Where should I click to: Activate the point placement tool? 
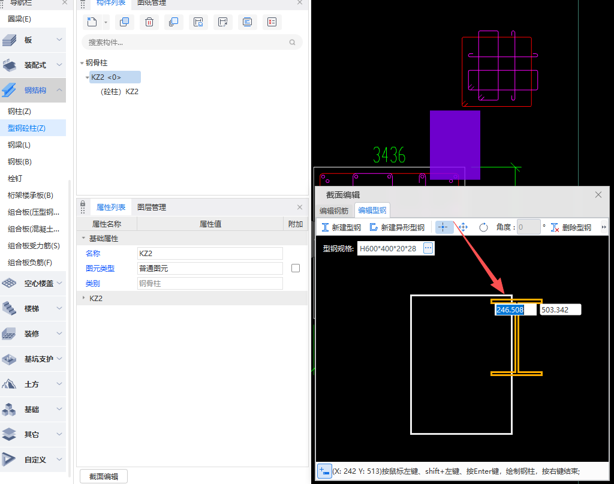[x=444, y=227]
